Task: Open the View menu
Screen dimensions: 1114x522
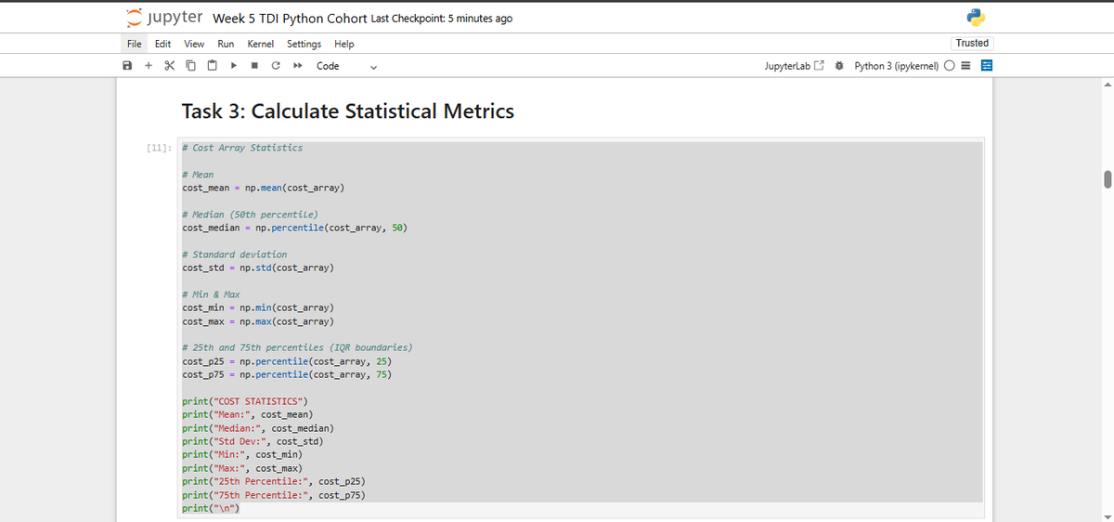Action: coord(194,44)
